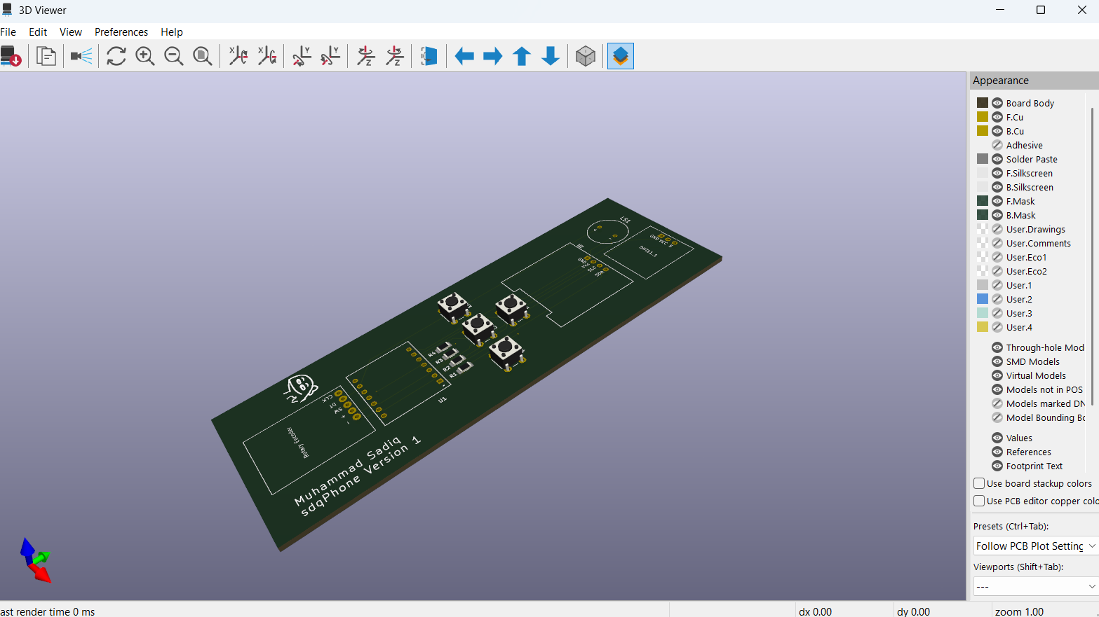This screenshot has width=1099, height=617.
Task: Zoom in using the toolbar magnifier
Action: tap(145, 56)
